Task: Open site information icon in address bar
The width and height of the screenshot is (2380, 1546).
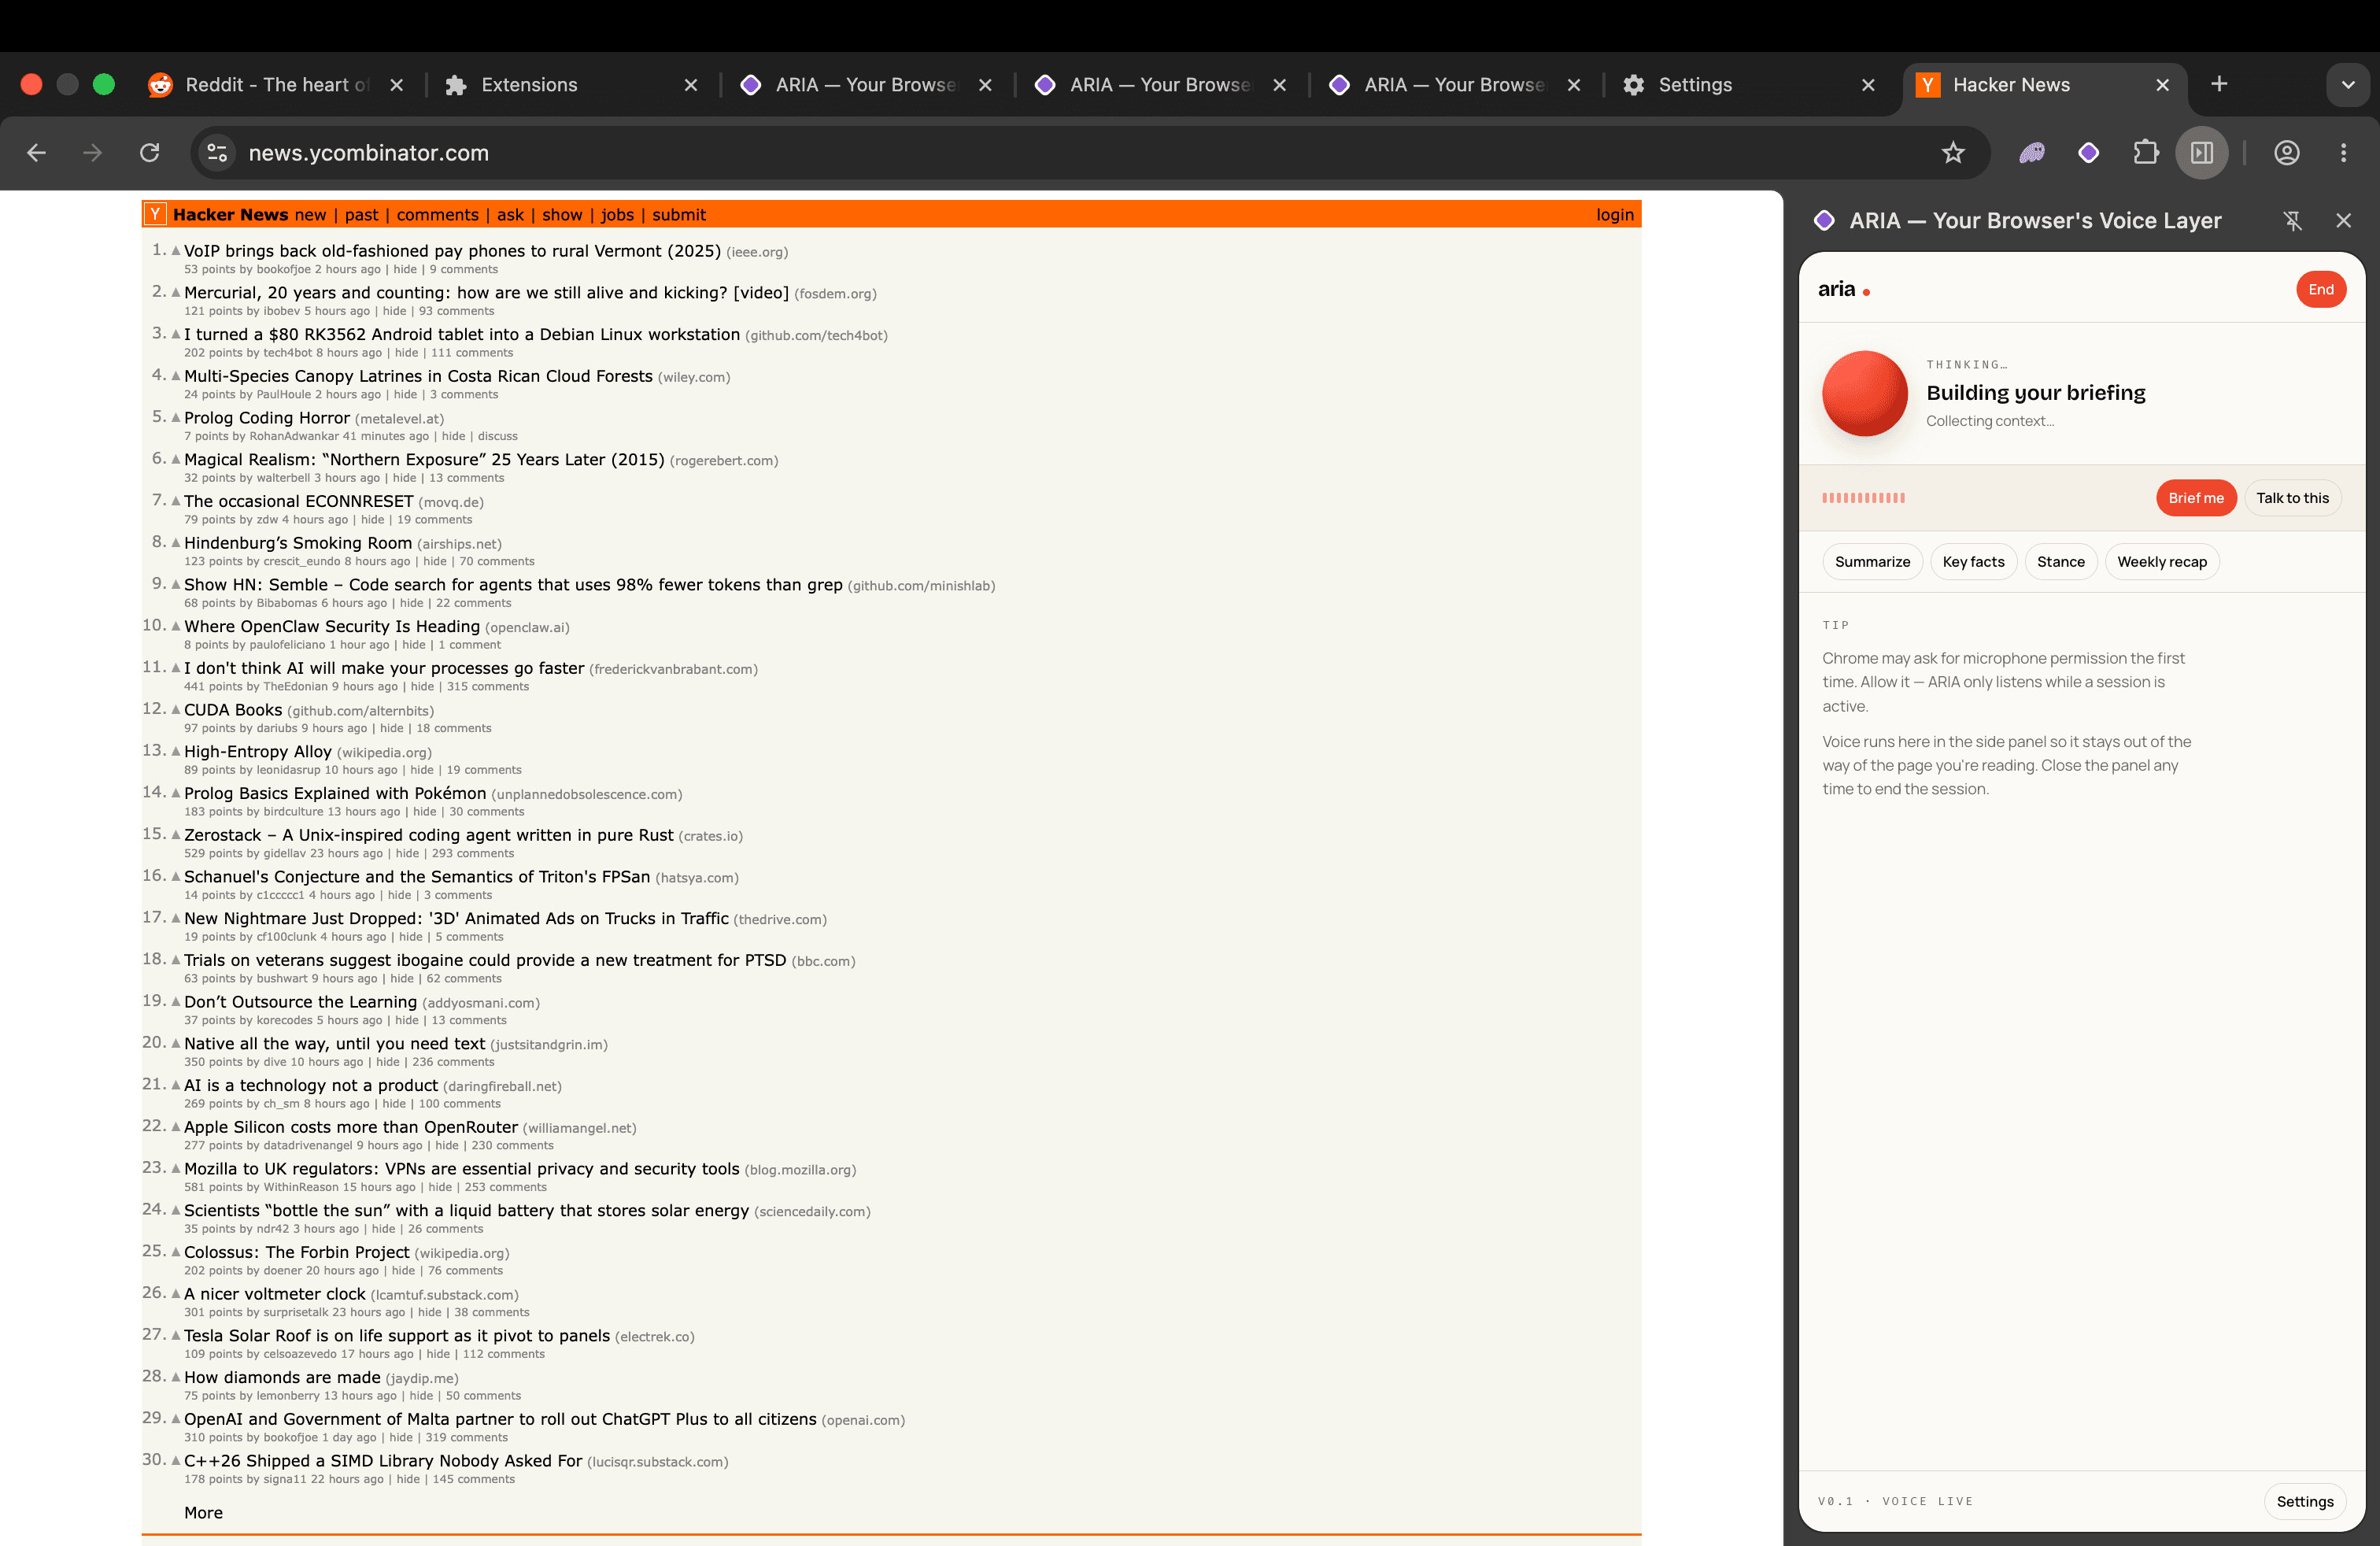Action: point(217,152)
